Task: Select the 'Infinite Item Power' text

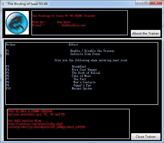Action: 85,54
